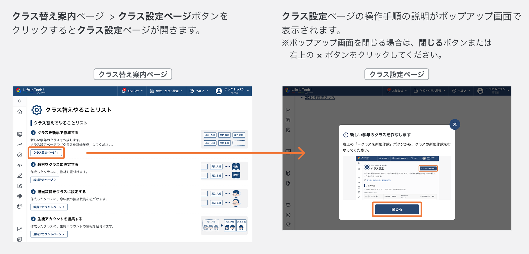Select the circled checkmark sidebar icon

click(19, 155)
